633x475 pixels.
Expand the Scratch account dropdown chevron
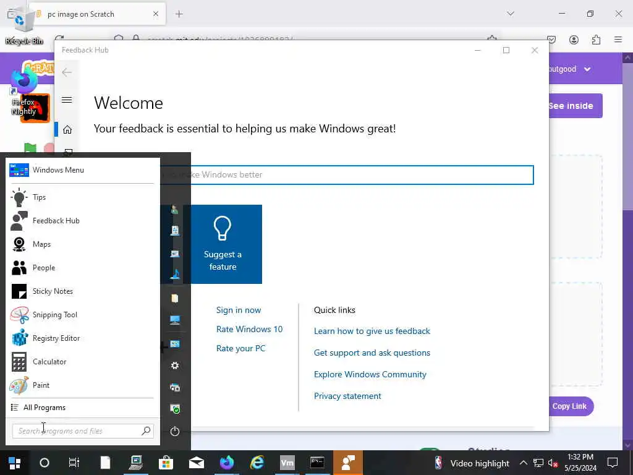point(587,69)
